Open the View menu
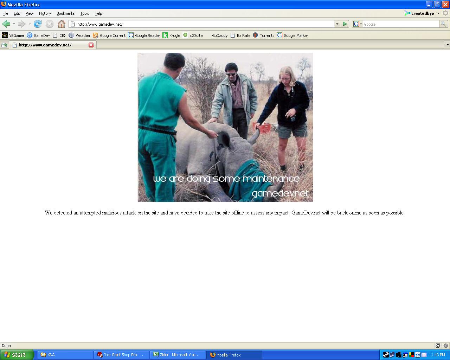This screenshot has height=360, width=450. point(30,13)
